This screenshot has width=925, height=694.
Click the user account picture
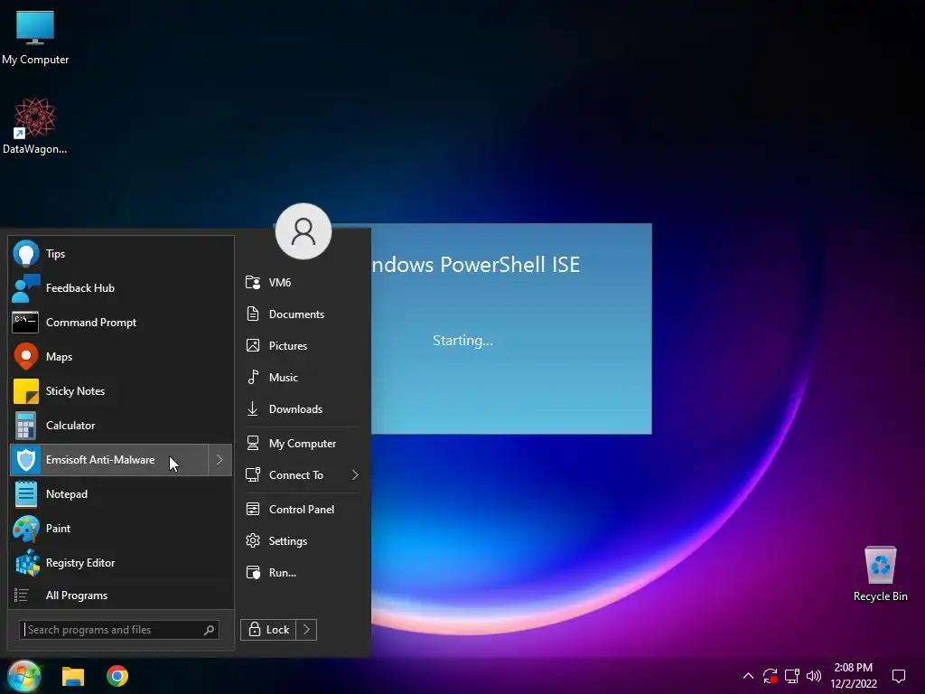tap(304, 231)
